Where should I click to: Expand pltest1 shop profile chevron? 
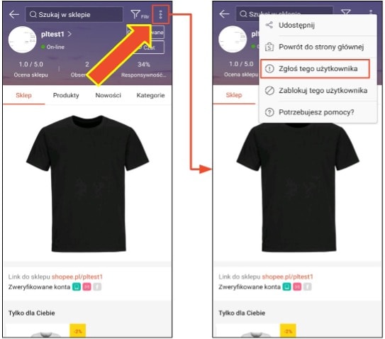tap(69, 34)
